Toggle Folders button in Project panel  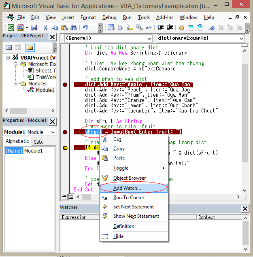(x=30, y=47)
